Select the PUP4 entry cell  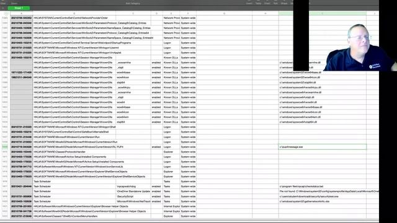coord(133,147)
